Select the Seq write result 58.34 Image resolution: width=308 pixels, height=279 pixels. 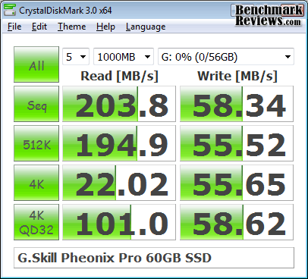click(237, 104)
